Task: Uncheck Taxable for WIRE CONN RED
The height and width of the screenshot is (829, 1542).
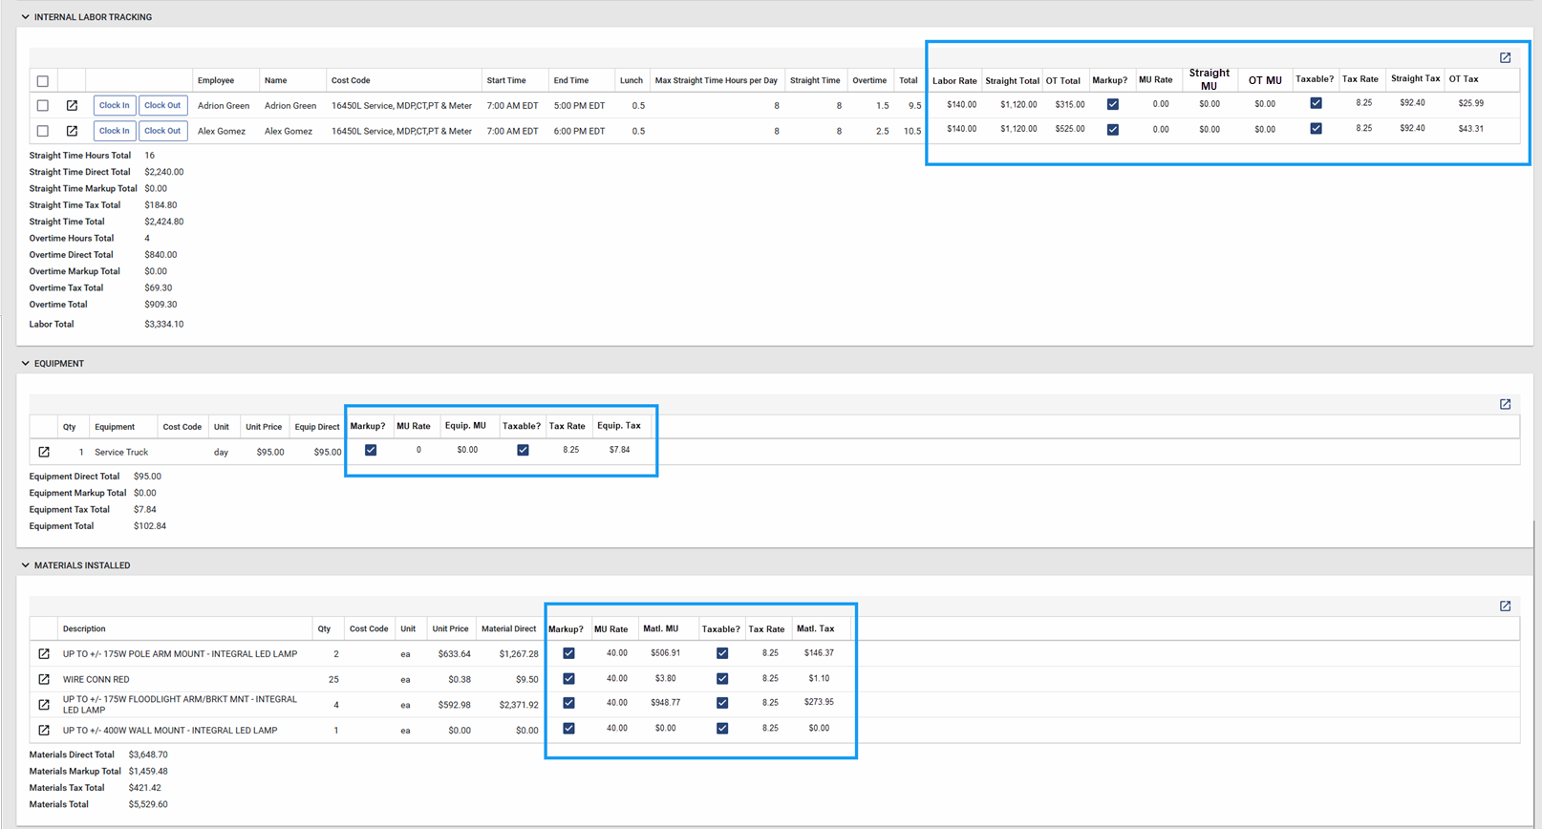Action: (722, 678)
